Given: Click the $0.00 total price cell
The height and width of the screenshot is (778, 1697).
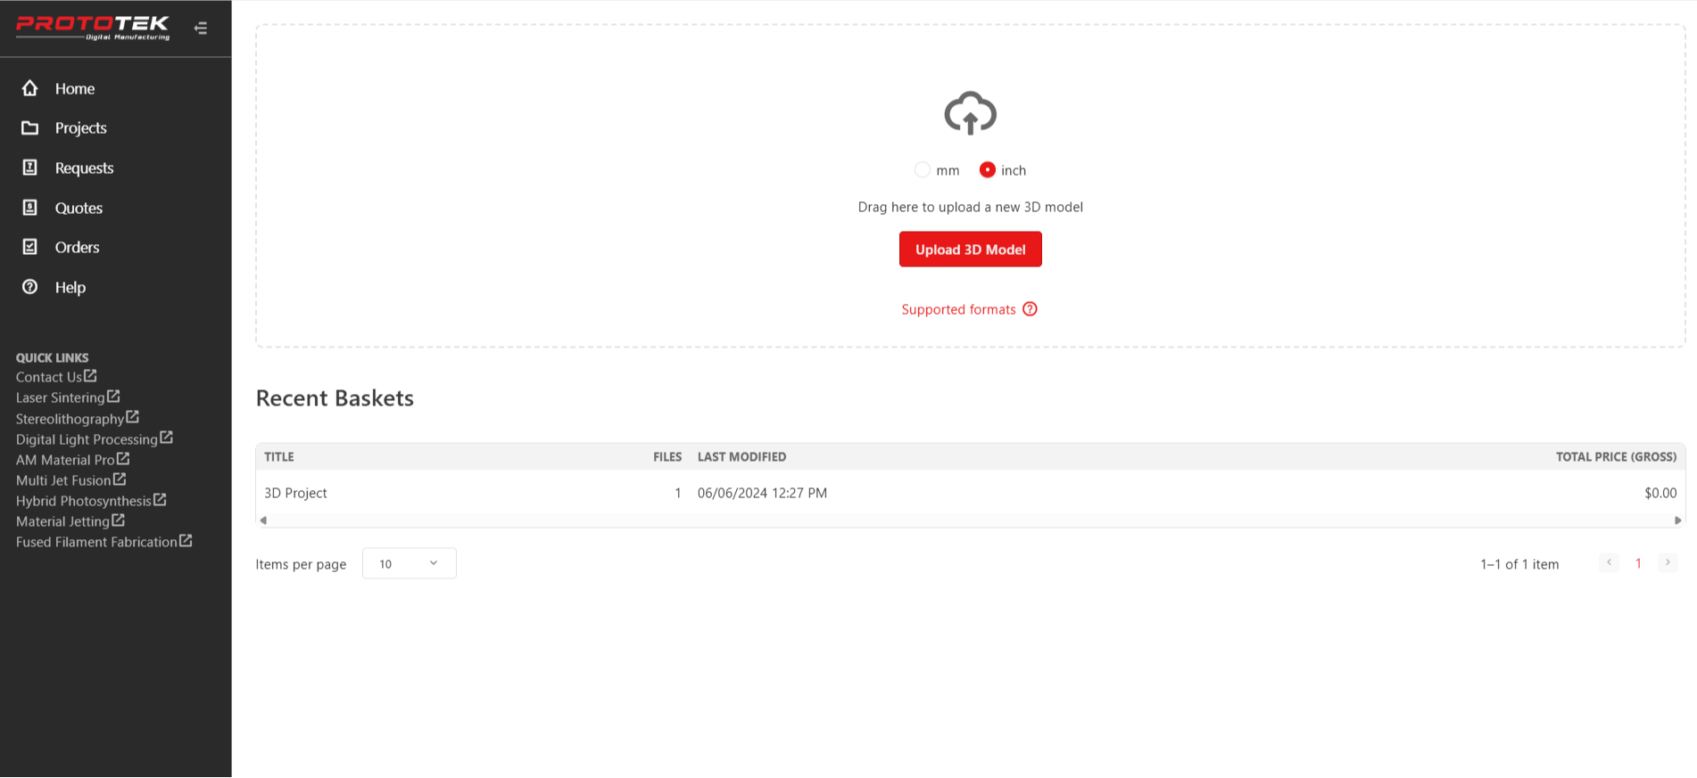Looking at the screenshot, I should (1660, 493).
